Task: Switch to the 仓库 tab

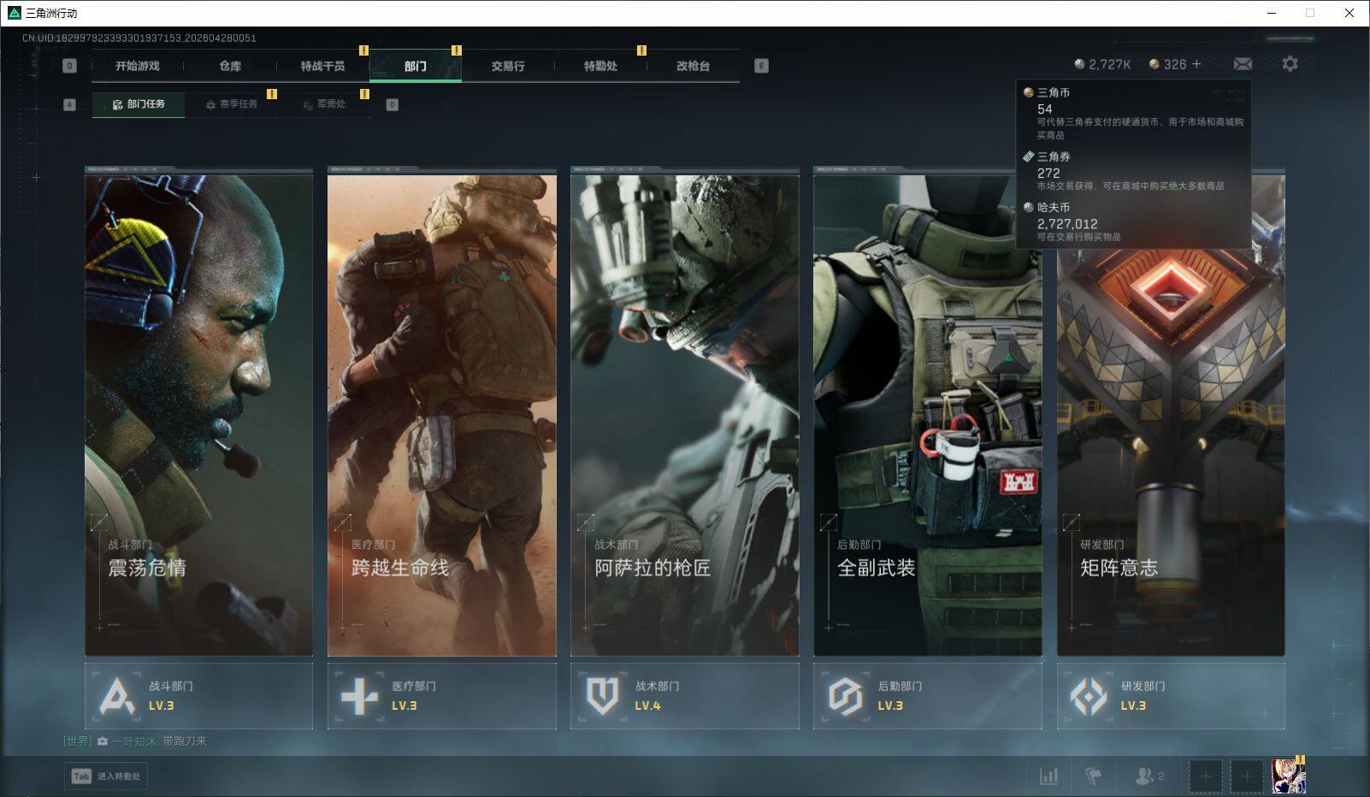Action: point(230,66)
